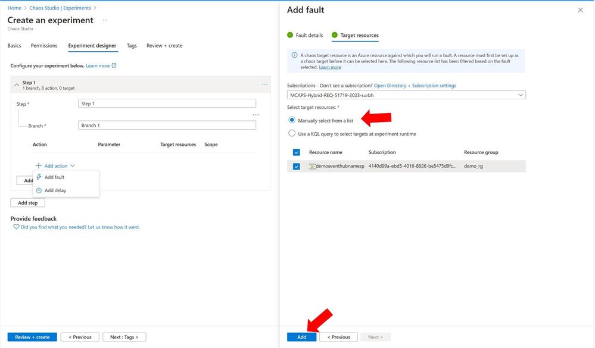Image resolution: width=595 pixels, height=348 pixels.
Task: Click the Add step button
Action: [28, 203]
